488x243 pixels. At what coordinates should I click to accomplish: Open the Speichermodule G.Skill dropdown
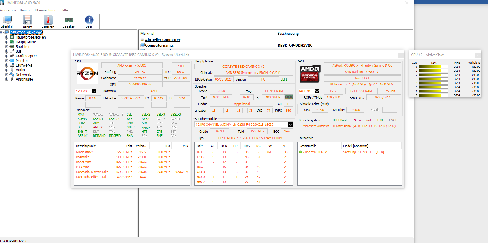(x=290, y=125)
